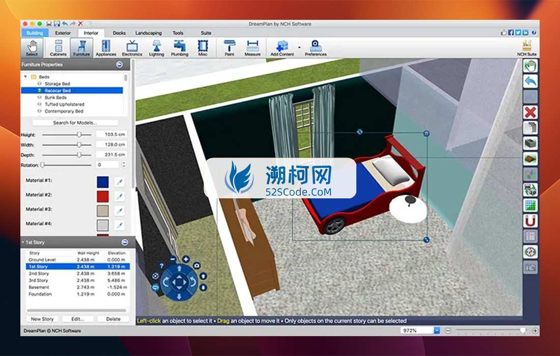Viewport: 560px width, 356px height.
Task: Toggle the grid display icon
Action: [530, 205]
